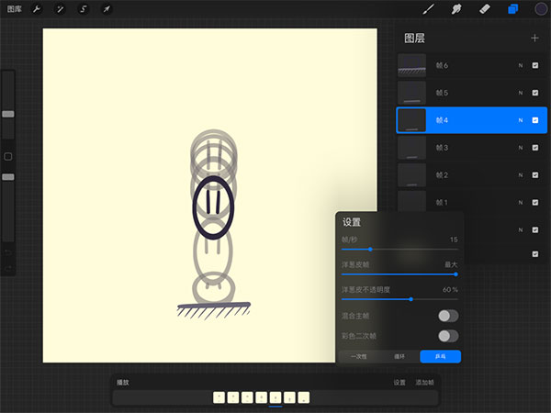Image resolution: width=551 pixels, height=413 pixels.
Task: Open the blend mode N on 帧3
Action: tap(520, 148)
